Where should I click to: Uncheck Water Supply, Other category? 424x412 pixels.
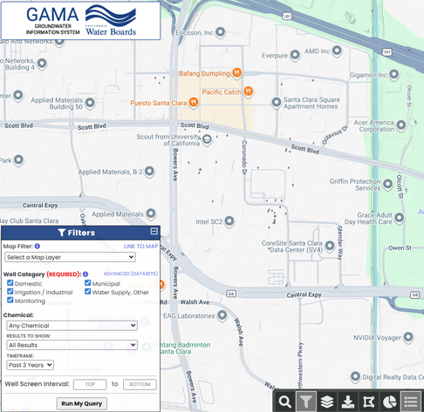[87, 291]
